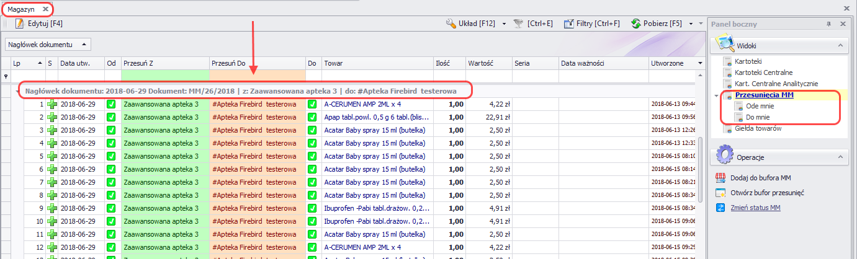This screenshot has width=857, height=259.
Task: Open the Przesunięcia MM link
Action: pyautogui.click(x=764, y=95)
